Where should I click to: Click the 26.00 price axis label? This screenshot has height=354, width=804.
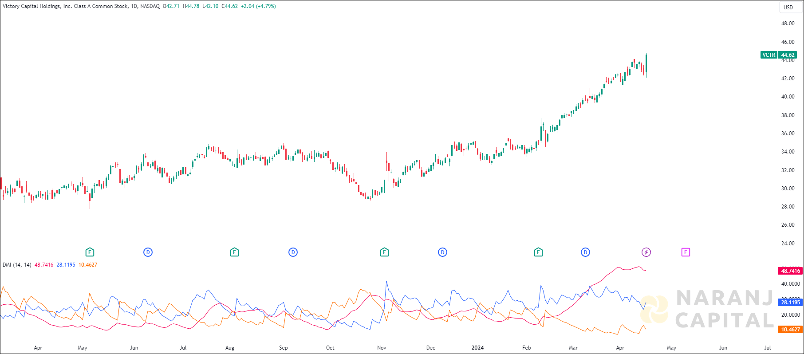coord(788,225)
